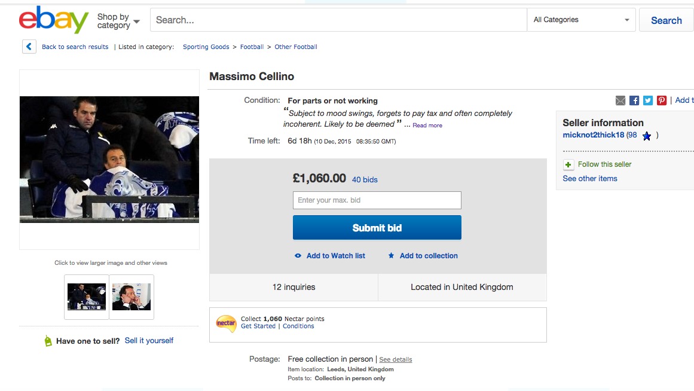Select the second item thumbnail image
The image size is (694, 391).
tap(132, 297)
